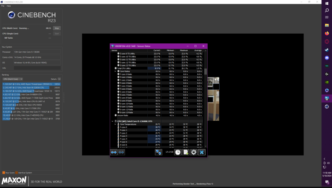This screenshot has height=188, width=332.
Task: Select the P-core 5 temperature row
Action: pyautogui.click(x=157, y=142)
